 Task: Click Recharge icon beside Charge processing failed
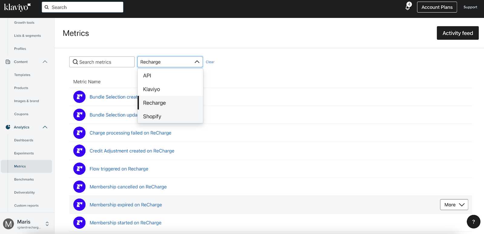point(79,133)
